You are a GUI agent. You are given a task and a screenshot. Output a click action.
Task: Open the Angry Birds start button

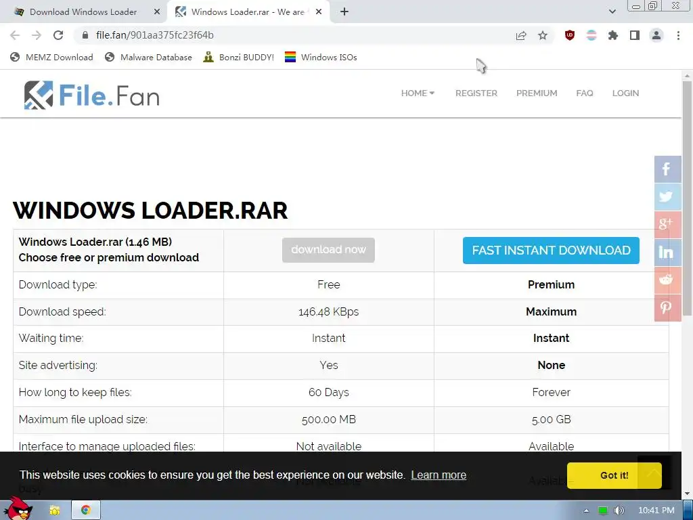tap(18, 508)
